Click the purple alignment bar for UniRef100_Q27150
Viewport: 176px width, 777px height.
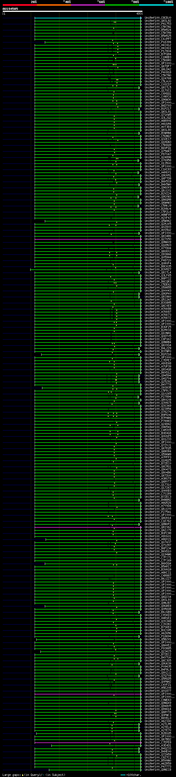88,239
